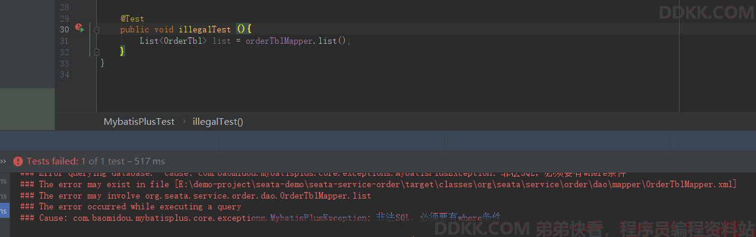Image resolution: width=756 pixels, height=237 pixels.
Task: Click fold end marker at line 32
Action: [x=96, y=52]
